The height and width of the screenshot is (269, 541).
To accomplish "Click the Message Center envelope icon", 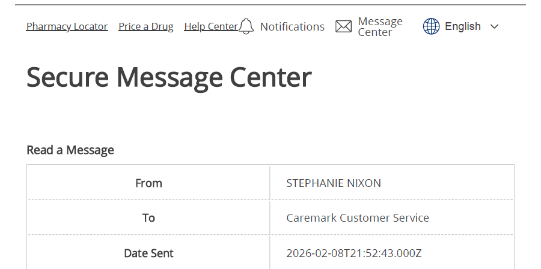I will (x=343, y=26).
